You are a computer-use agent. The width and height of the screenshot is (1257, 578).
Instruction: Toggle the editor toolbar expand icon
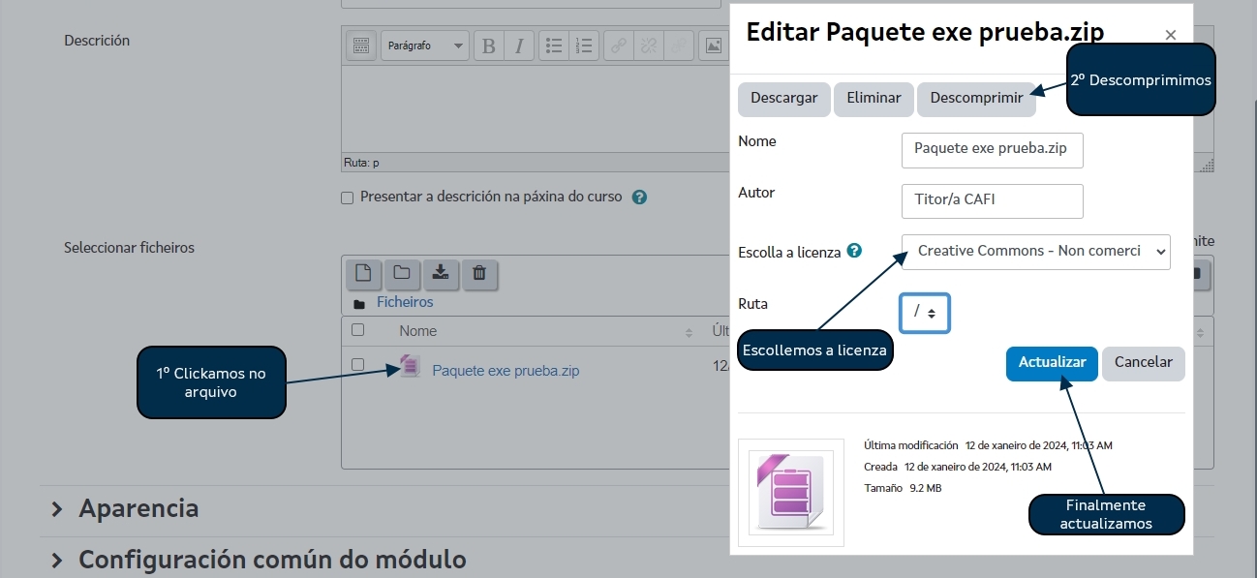point(361,46)
